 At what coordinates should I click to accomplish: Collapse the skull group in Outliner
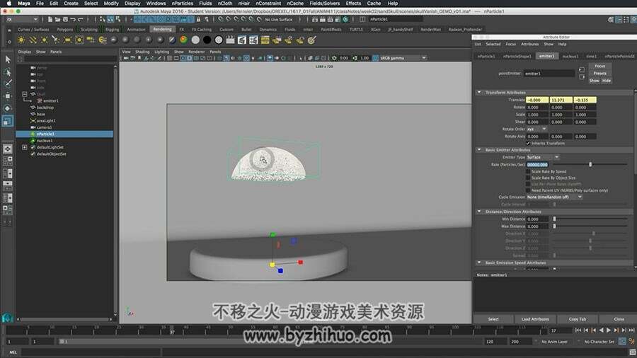[24, 94]
